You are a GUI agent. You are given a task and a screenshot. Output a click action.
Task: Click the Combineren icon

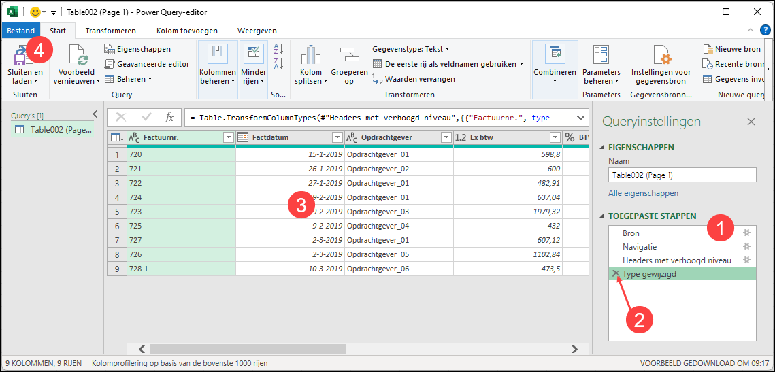[555, 54]
